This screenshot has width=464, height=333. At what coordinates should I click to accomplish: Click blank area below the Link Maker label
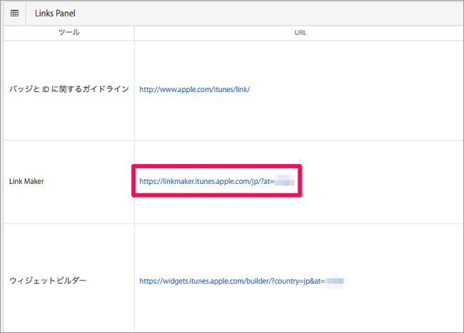click(68, 207)
